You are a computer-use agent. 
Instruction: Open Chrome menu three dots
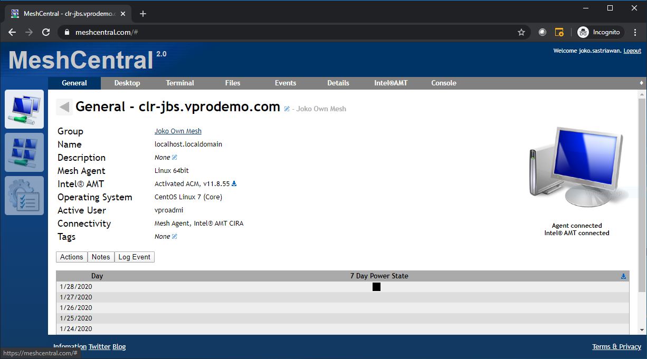pos(635,32)
